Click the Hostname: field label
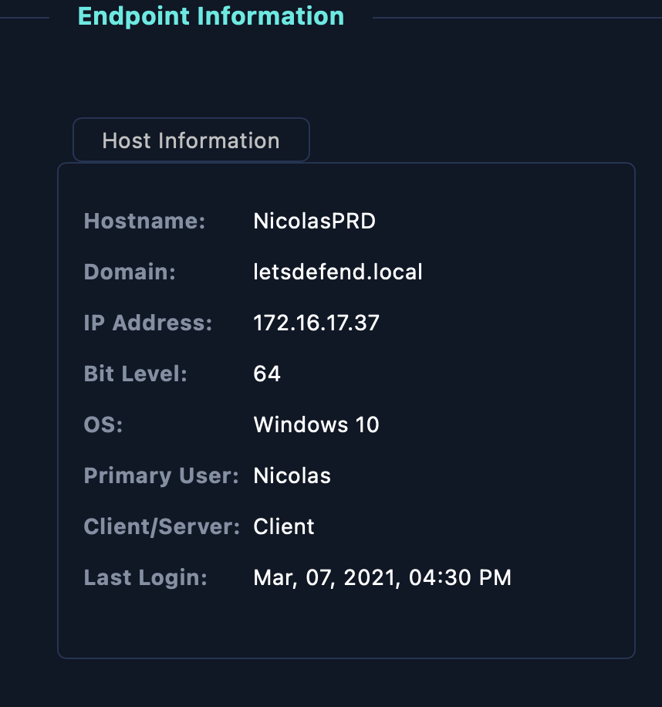The width and height of the screenshot is (662, 707). (144, 221)
